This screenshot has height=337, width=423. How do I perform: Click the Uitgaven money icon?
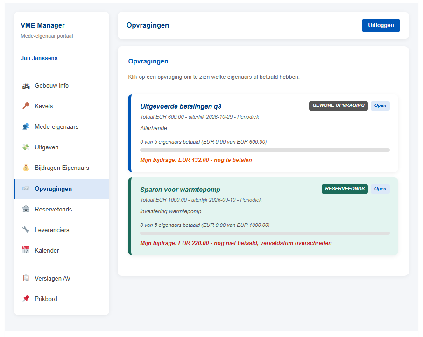tap(26, 147)
